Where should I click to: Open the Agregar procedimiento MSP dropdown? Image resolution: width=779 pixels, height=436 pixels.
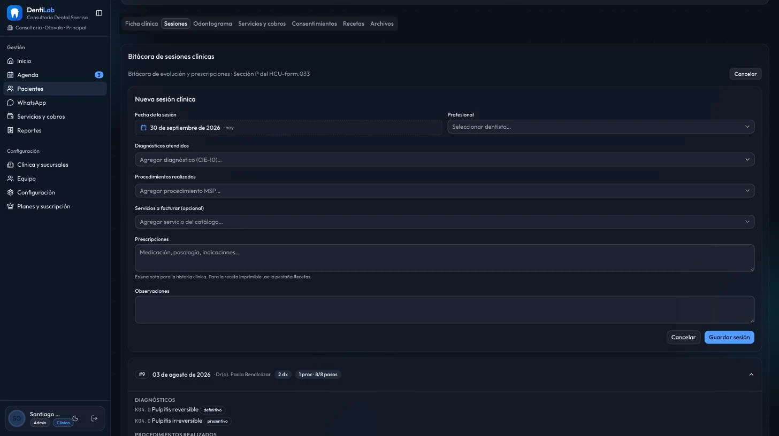point(445,191)
